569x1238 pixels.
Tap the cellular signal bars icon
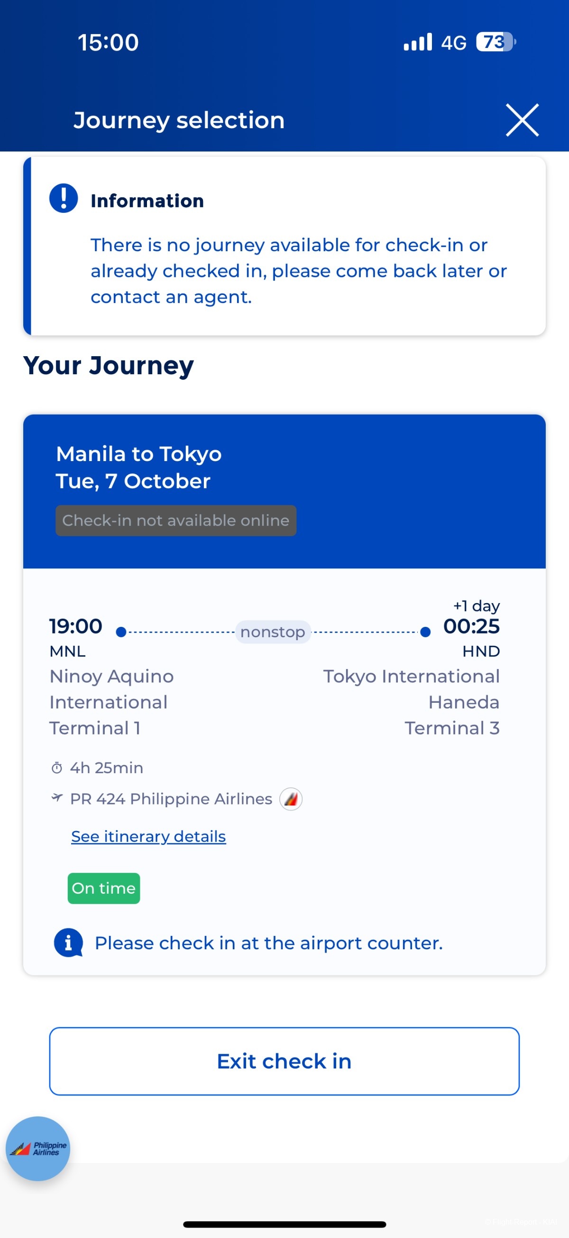[417, 42]
